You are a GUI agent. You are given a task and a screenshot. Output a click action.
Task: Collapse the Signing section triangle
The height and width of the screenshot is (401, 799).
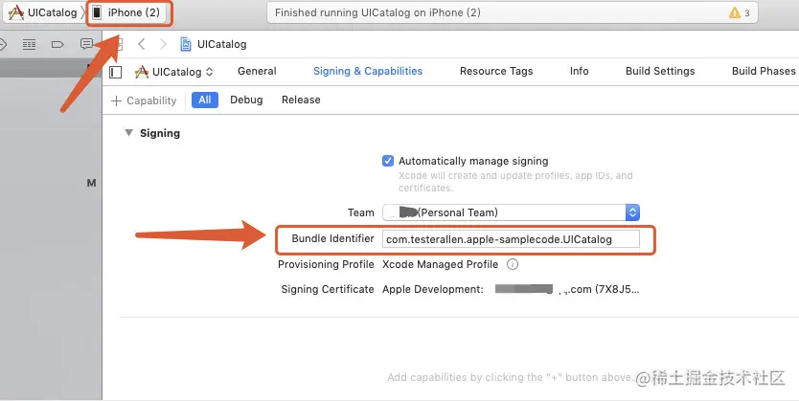[128, 133]
